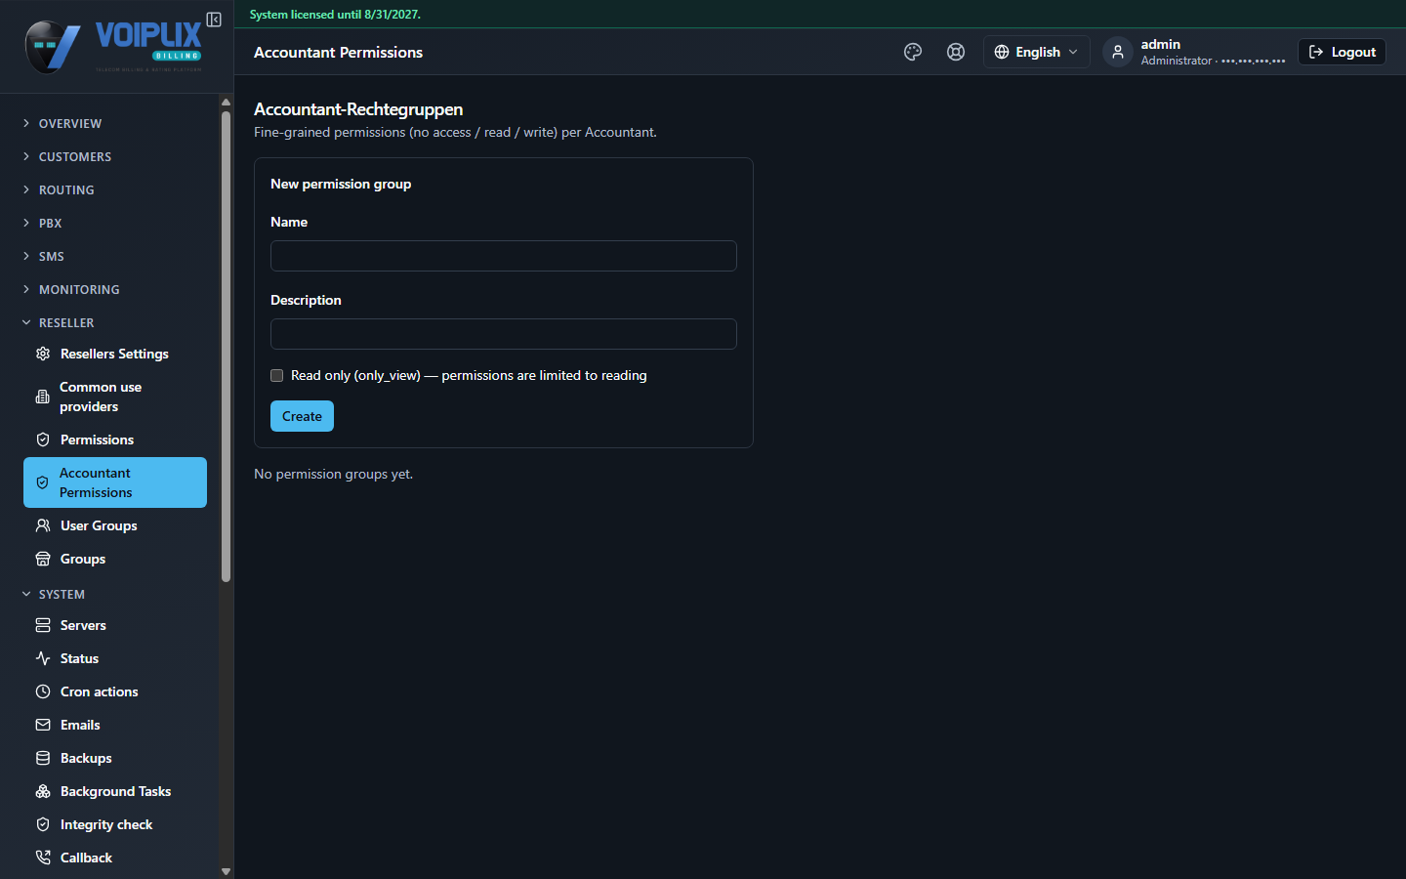
Task: Click the Permissions shield icon
Action: click(43, 439)
